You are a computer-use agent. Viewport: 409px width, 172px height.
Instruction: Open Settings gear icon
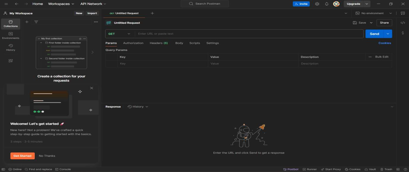[317, 4]
